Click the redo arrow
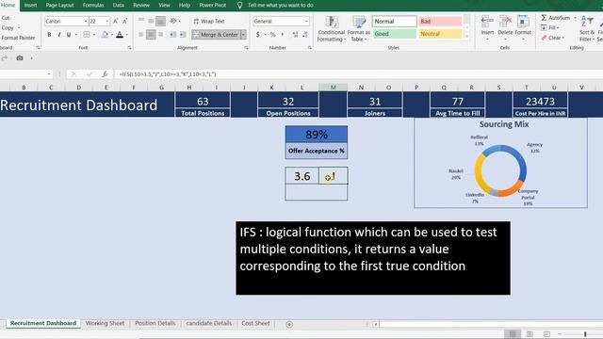Image resolution: width=603 pixels, height=339 pixels. (5, 58)
